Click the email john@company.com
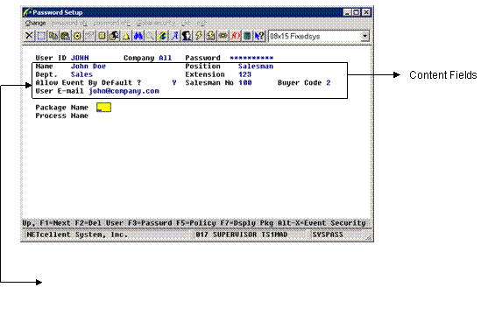 [x=124, y=91]
